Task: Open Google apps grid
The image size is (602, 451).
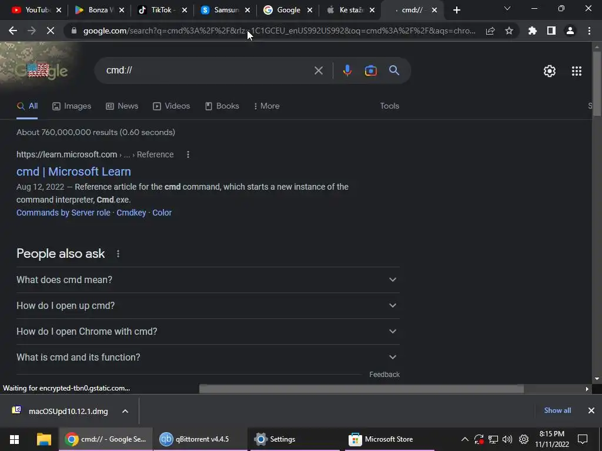Action: point(577,71)
